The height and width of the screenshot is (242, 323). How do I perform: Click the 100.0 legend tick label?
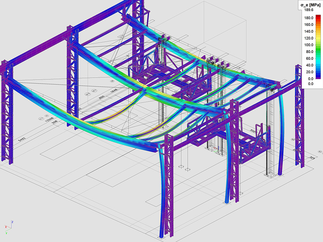(x=309, y=45)
